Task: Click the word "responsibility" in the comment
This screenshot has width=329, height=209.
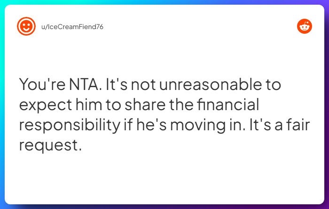Action: tap(70, 125)
